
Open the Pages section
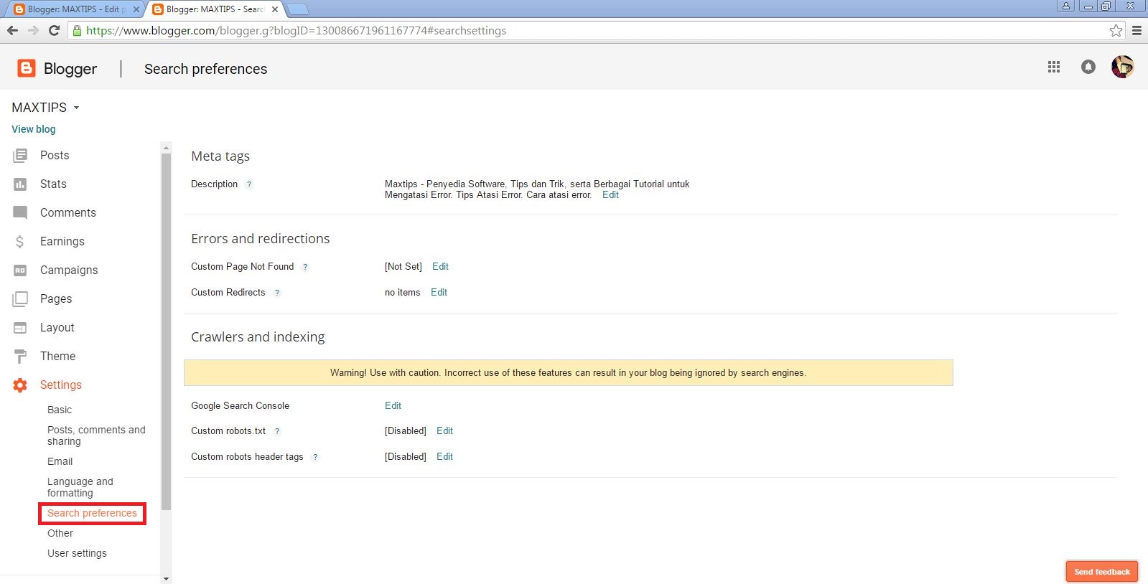[x=56, y=299]
